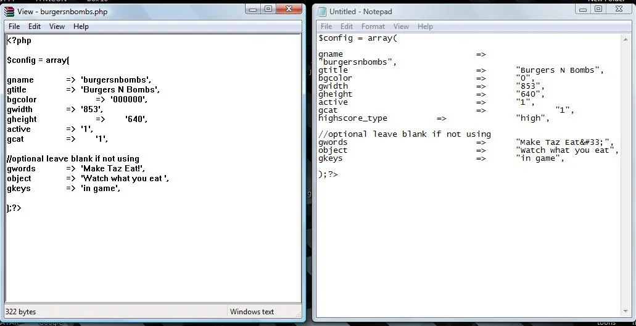
Task: Open File menu in Notepad window
Action: coord(326,26)
